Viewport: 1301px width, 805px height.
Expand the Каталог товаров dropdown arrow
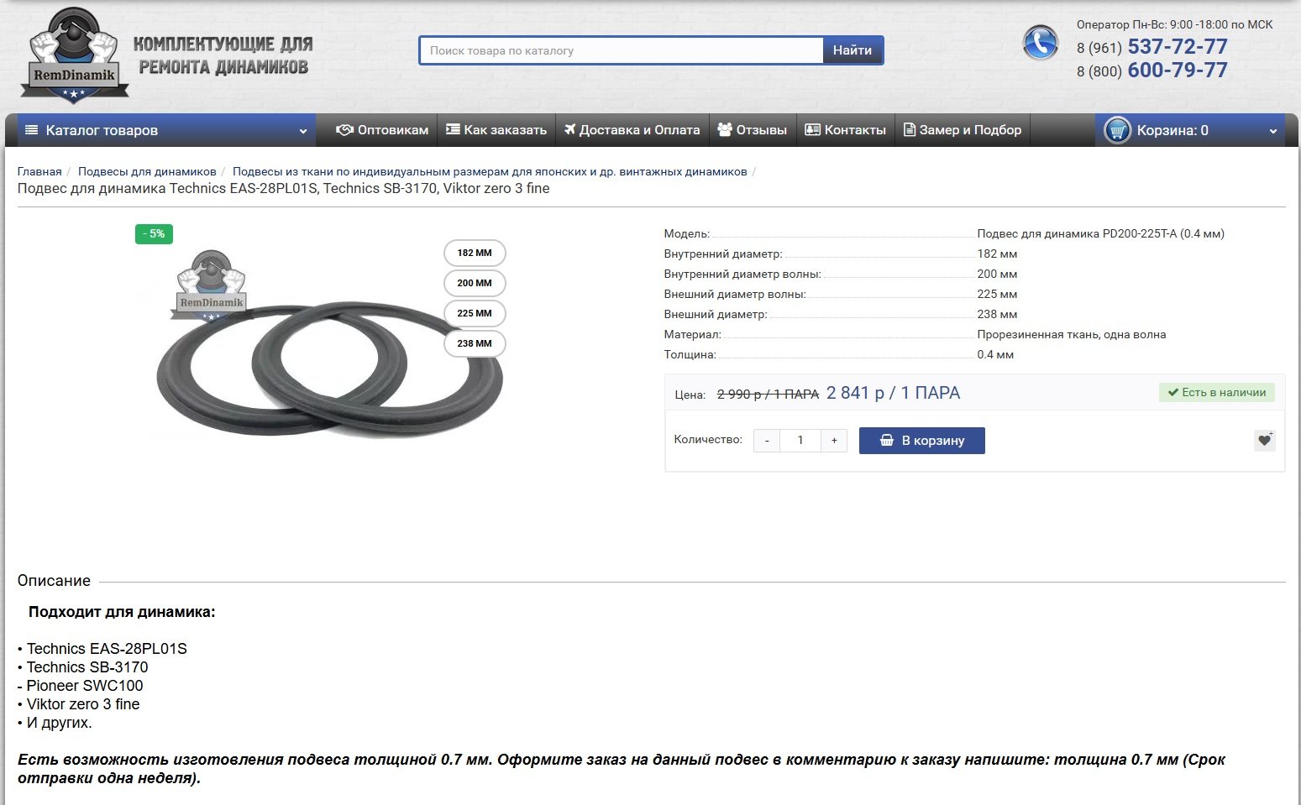tap(303, 131)
